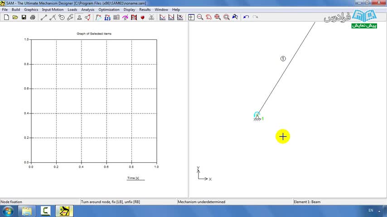Open the Windows Start menu

[x=8, y=211]
